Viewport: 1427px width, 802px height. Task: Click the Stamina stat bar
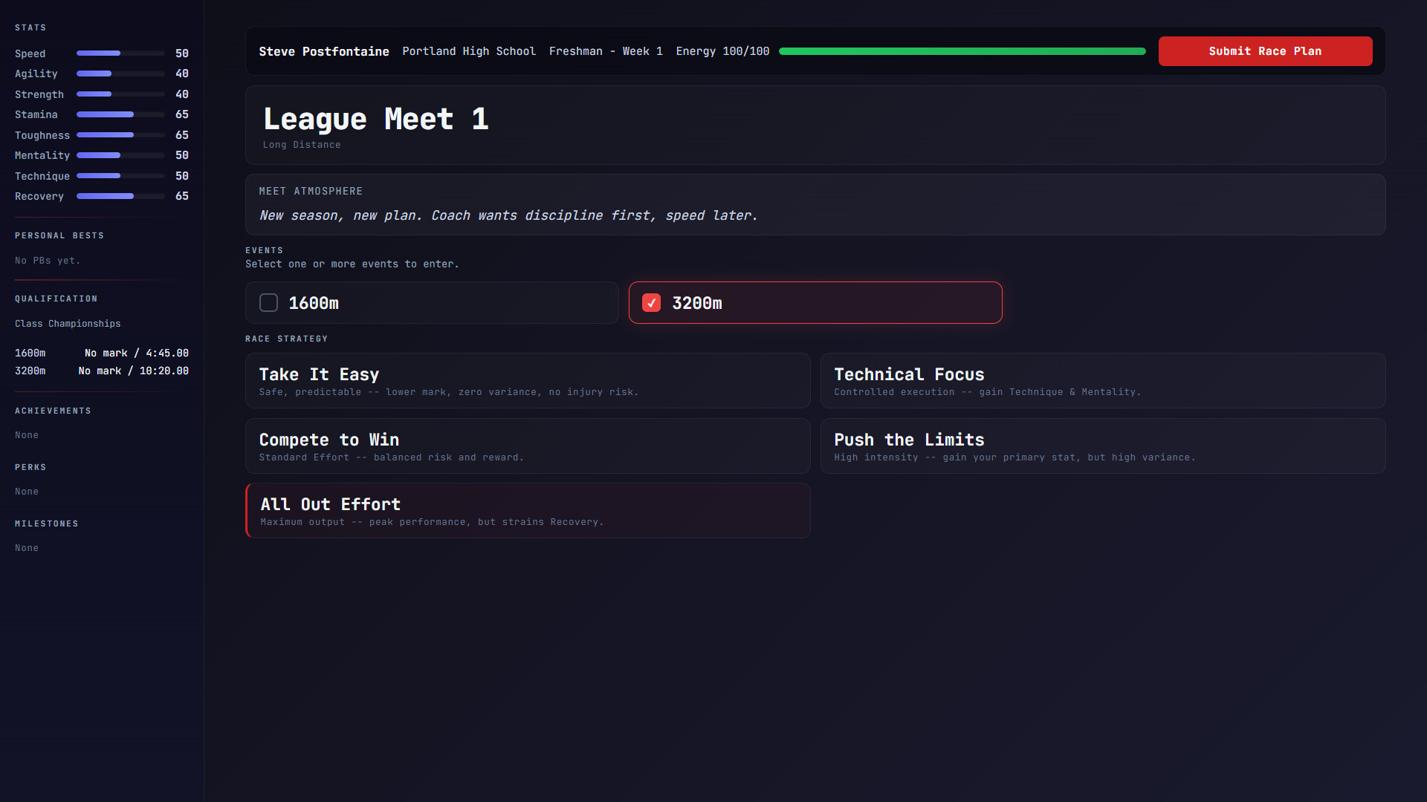click(120, 114)
